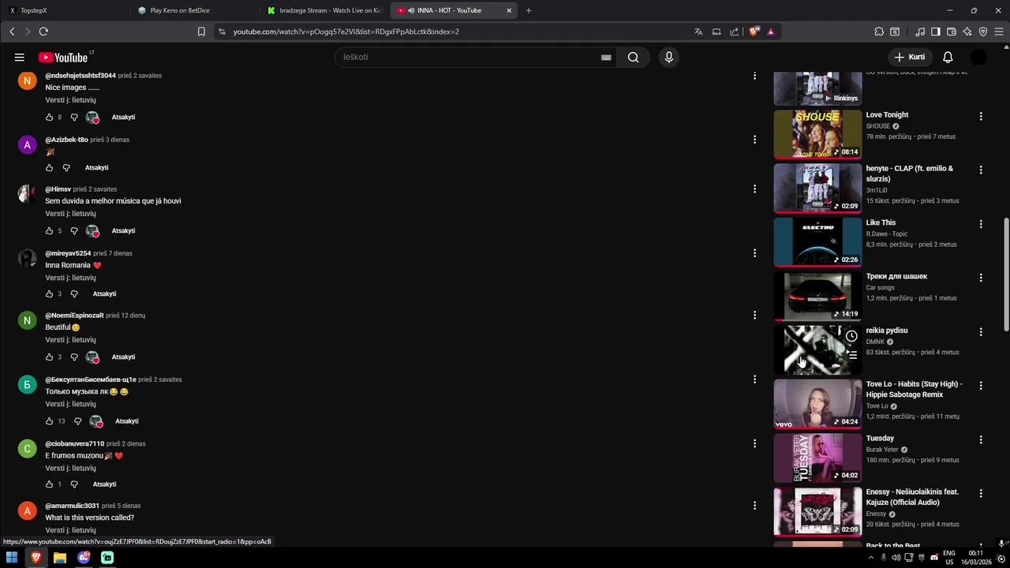Like the @Azizbek-t8o comment
Viewport: 1010px width, 568px height.
tap(49, 167)
